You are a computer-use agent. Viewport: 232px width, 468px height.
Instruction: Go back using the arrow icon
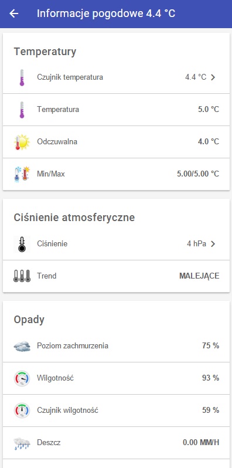[13, 13]
